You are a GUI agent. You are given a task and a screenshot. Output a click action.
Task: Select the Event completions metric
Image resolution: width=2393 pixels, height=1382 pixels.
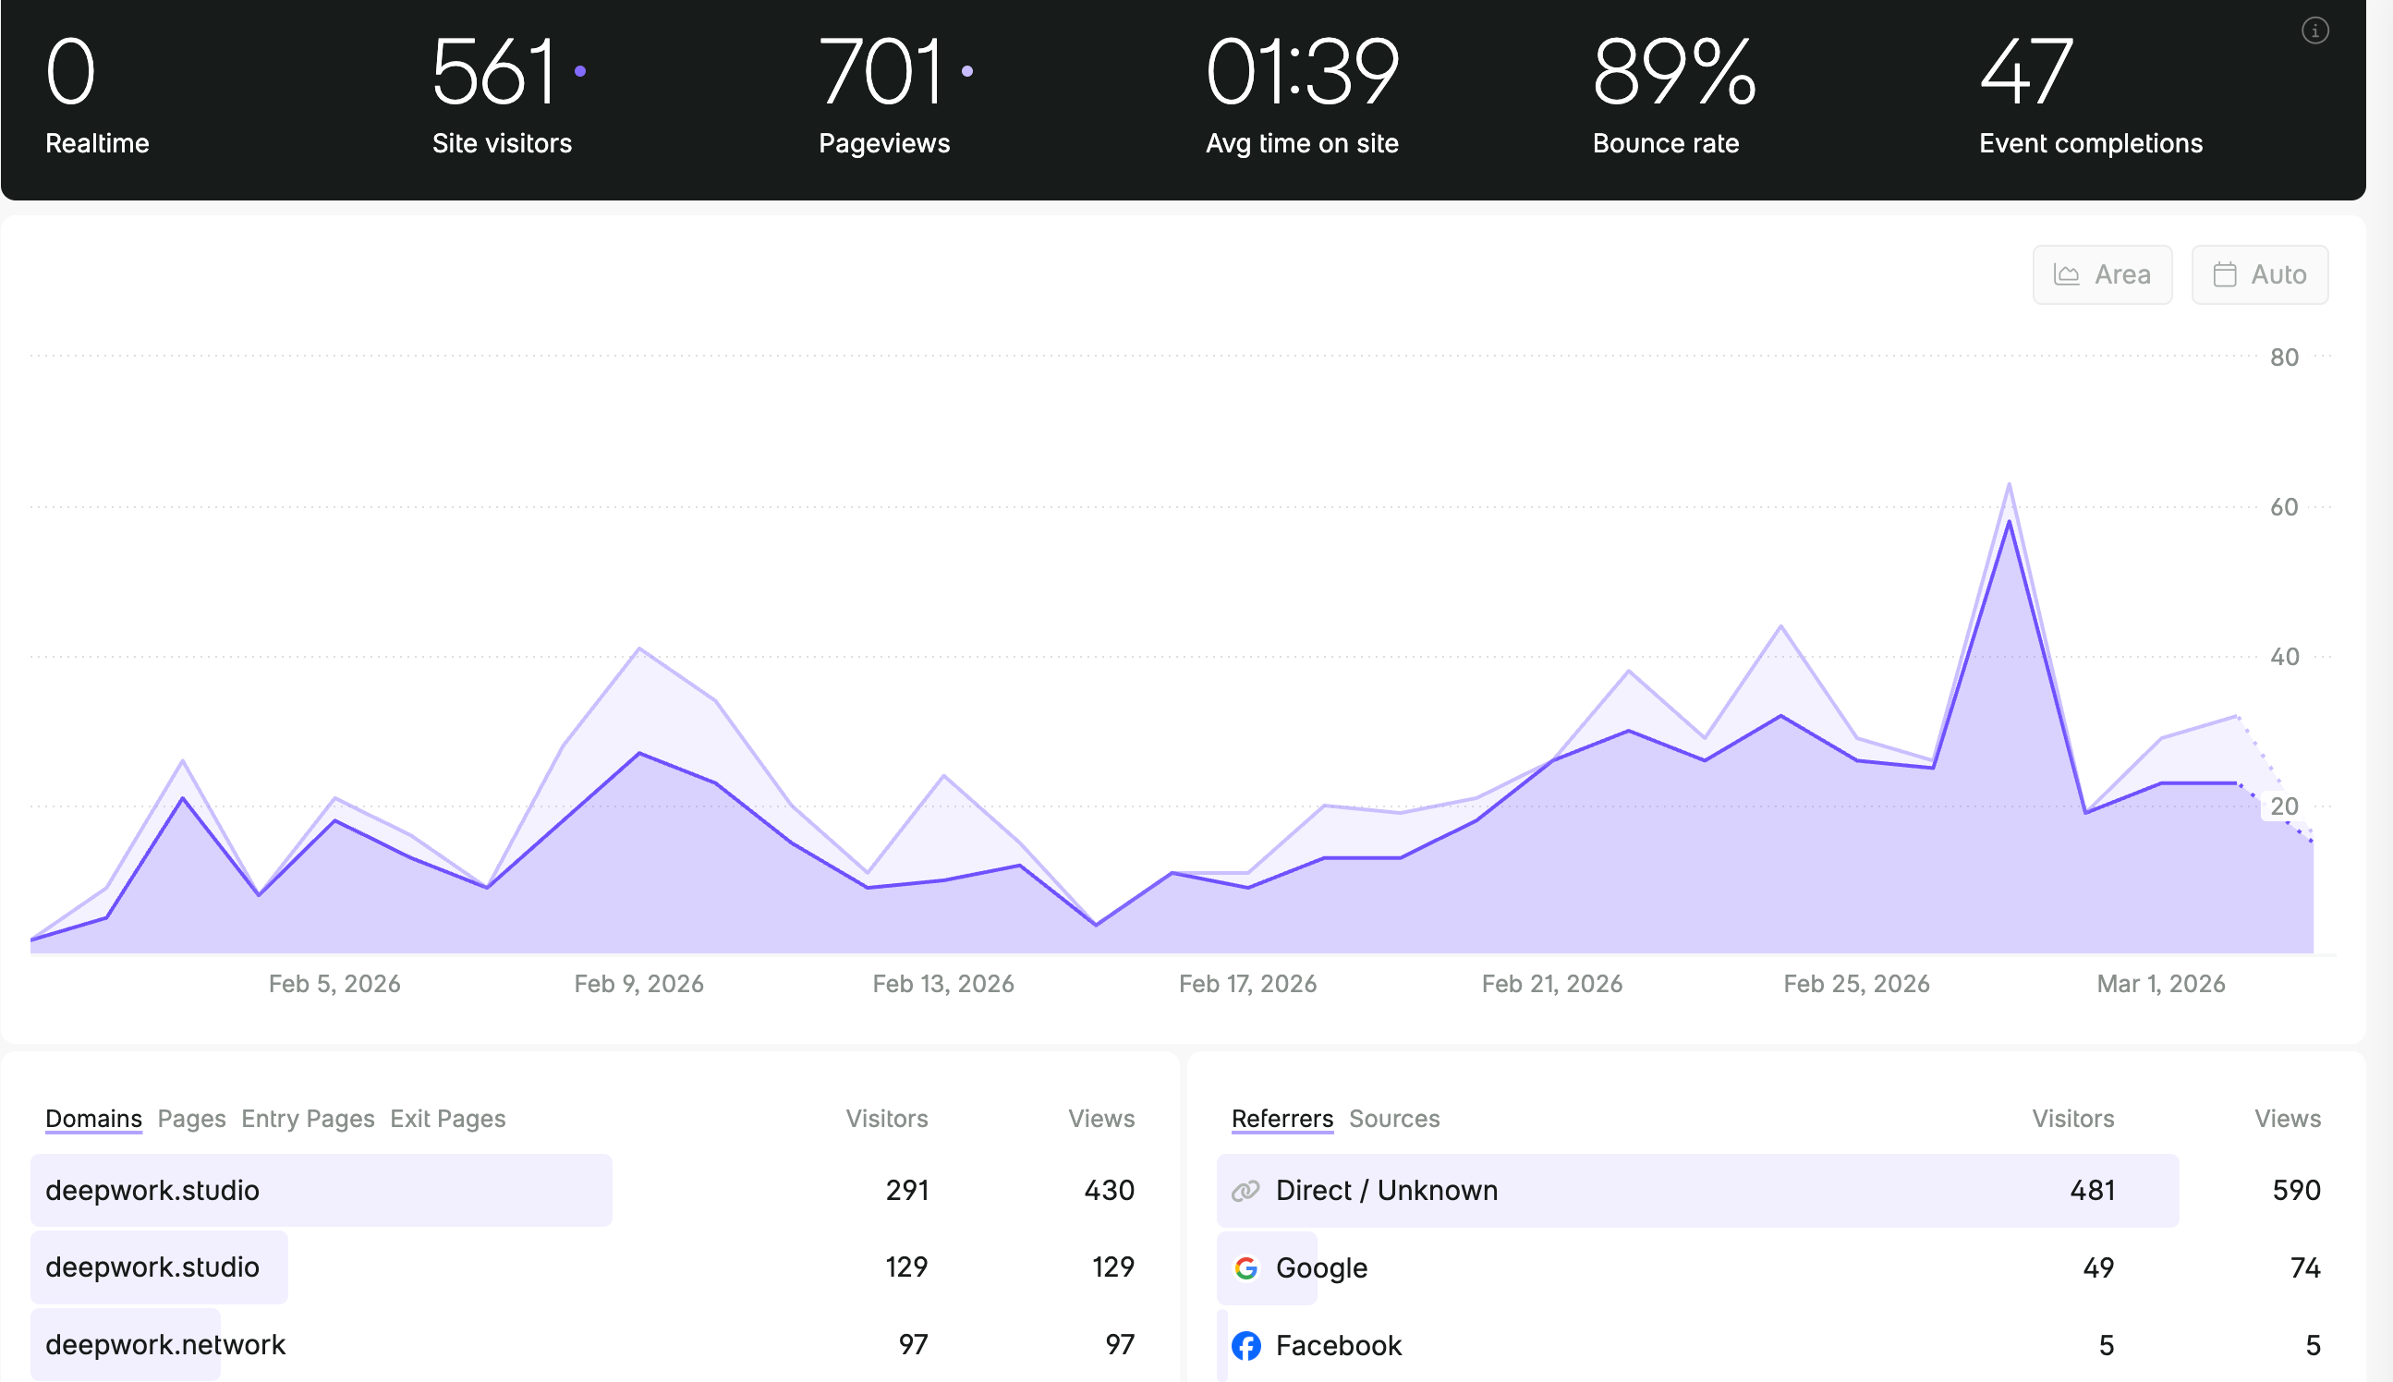pos(2089,95)
